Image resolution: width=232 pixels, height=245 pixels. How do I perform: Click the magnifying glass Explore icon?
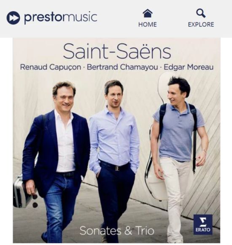201,13
